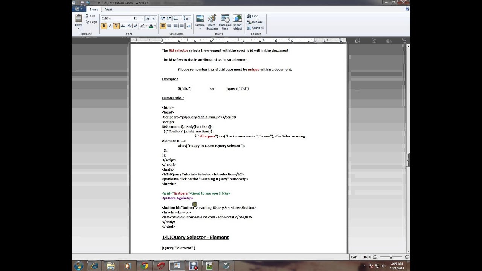Align text left

point(163,26)
